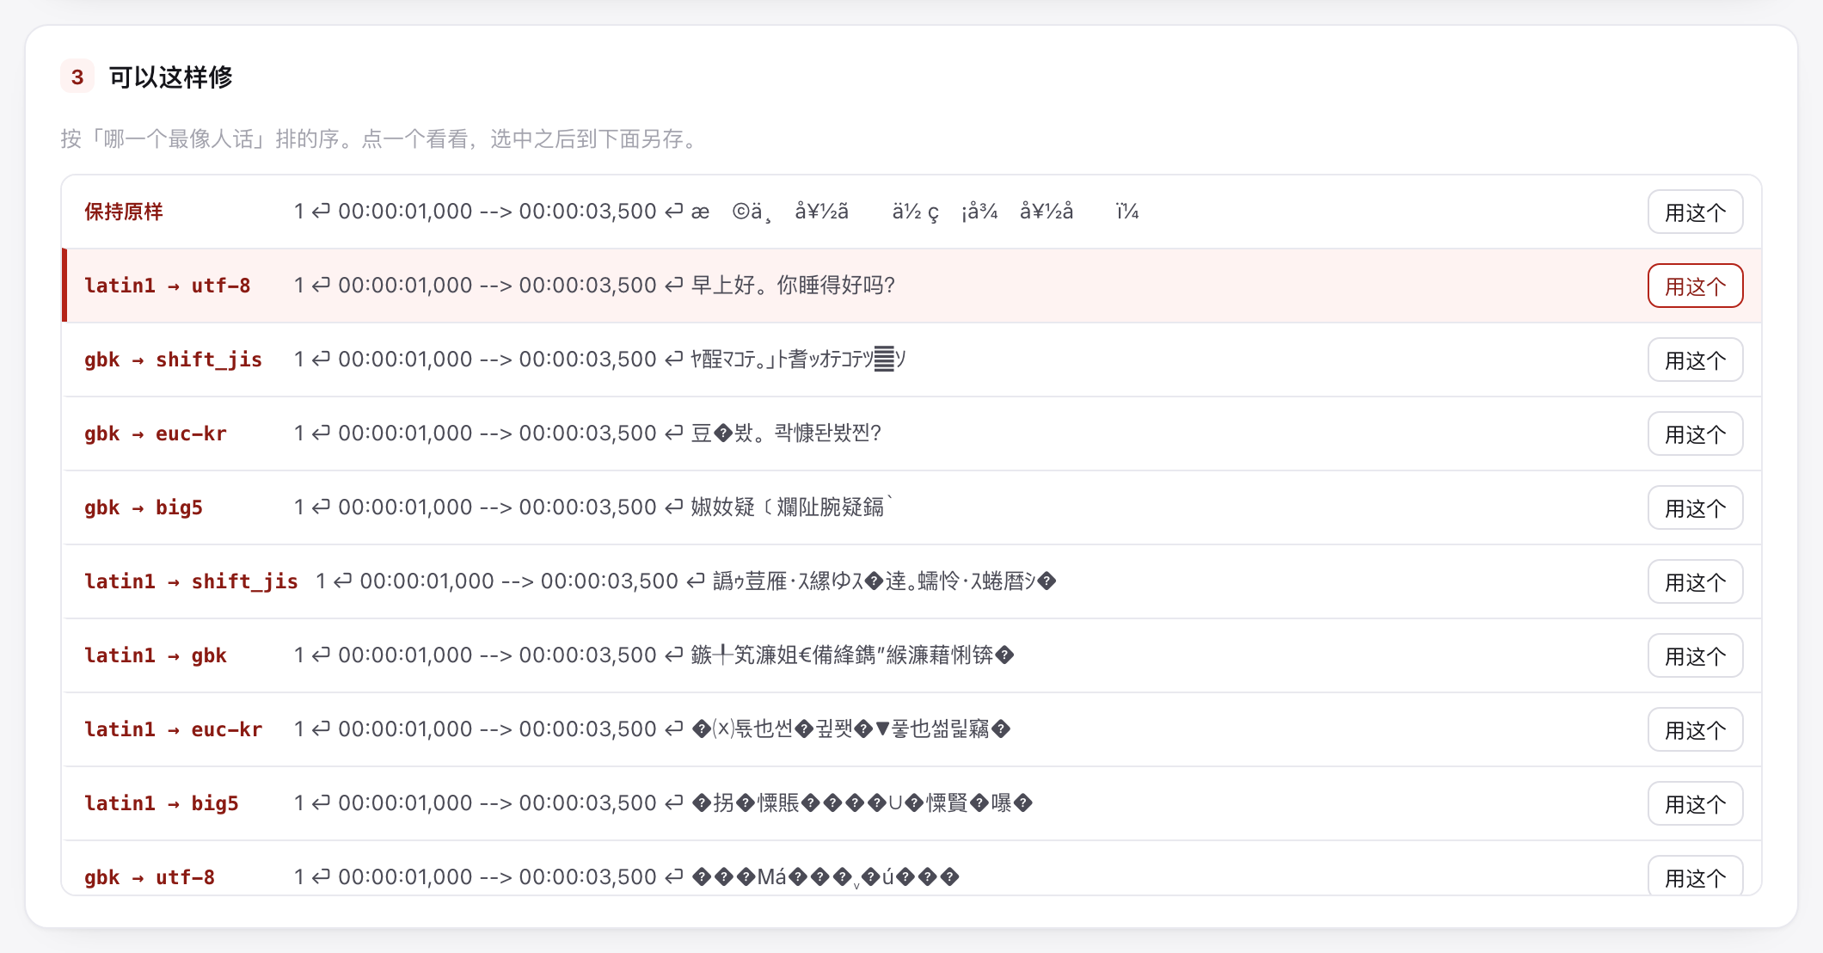Image resolution: width=1823 pixels, height=953 pixels.
Task: Select the latin1 → shift_jis label
Action: click(191, 581)
